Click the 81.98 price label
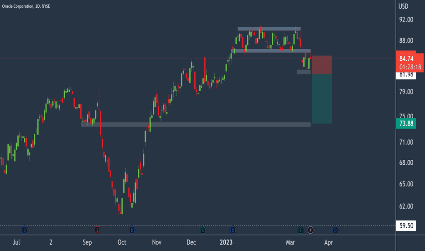 pos(406,75)
